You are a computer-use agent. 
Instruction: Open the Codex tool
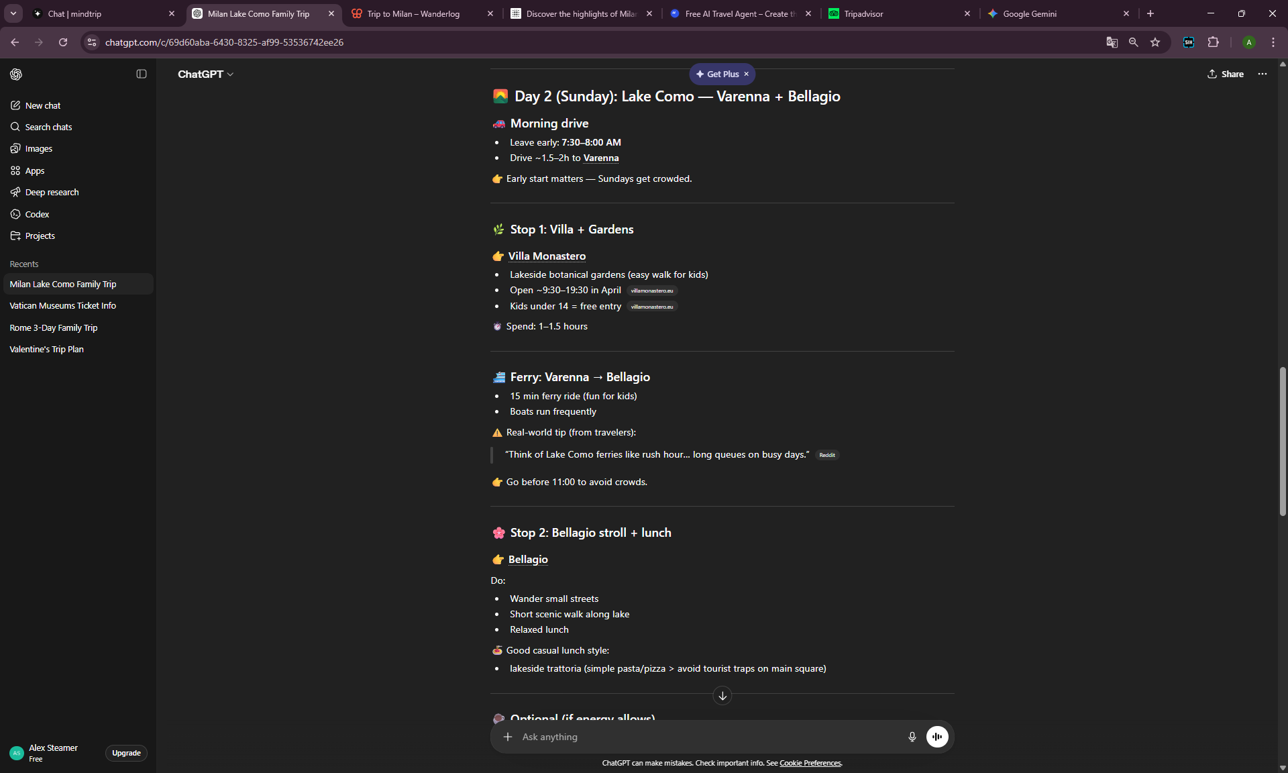(37, 214)
